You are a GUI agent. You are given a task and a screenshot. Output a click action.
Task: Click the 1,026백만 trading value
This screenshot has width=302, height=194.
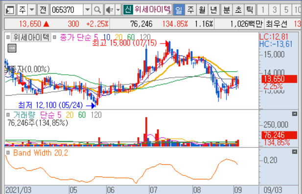point(247,24)
